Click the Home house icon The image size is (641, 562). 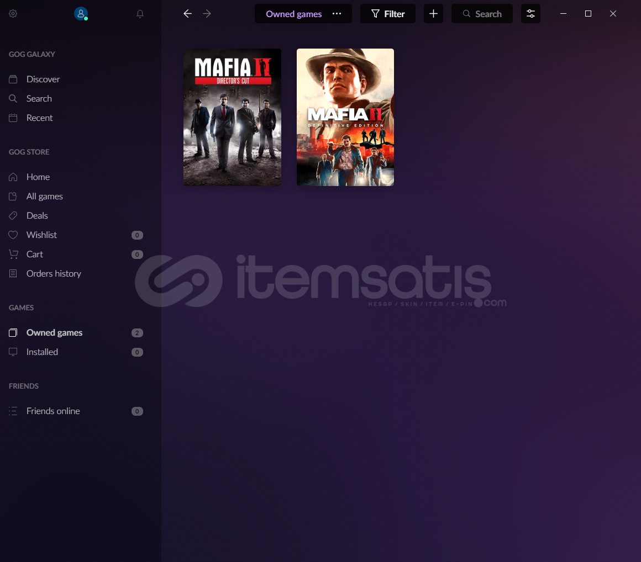coord(13,177)
